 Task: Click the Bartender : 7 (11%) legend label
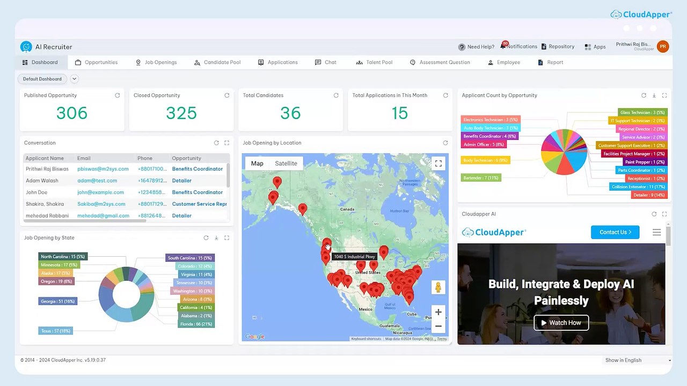pos(481,177)
